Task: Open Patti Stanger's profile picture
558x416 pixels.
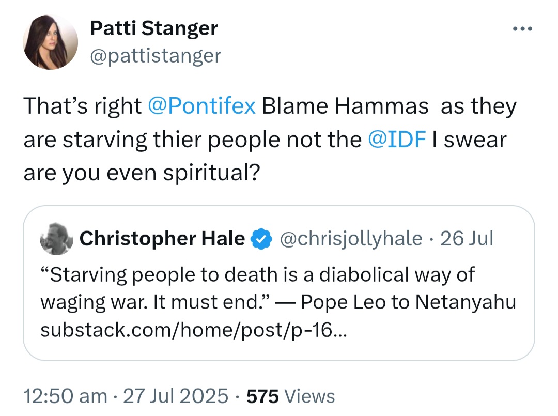Action: click(51, 42)
